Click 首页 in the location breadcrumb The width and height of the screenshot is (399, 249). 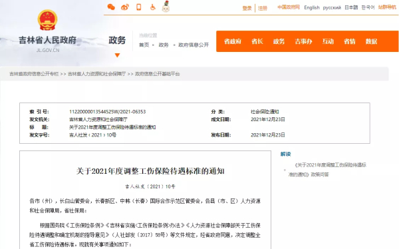144,45
